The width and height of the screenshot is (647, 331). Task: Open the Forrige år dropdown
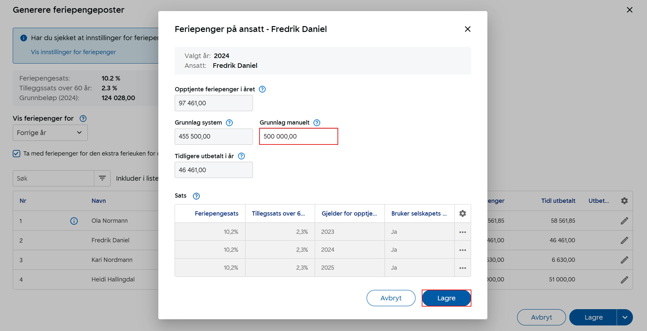tap(50, 133)
